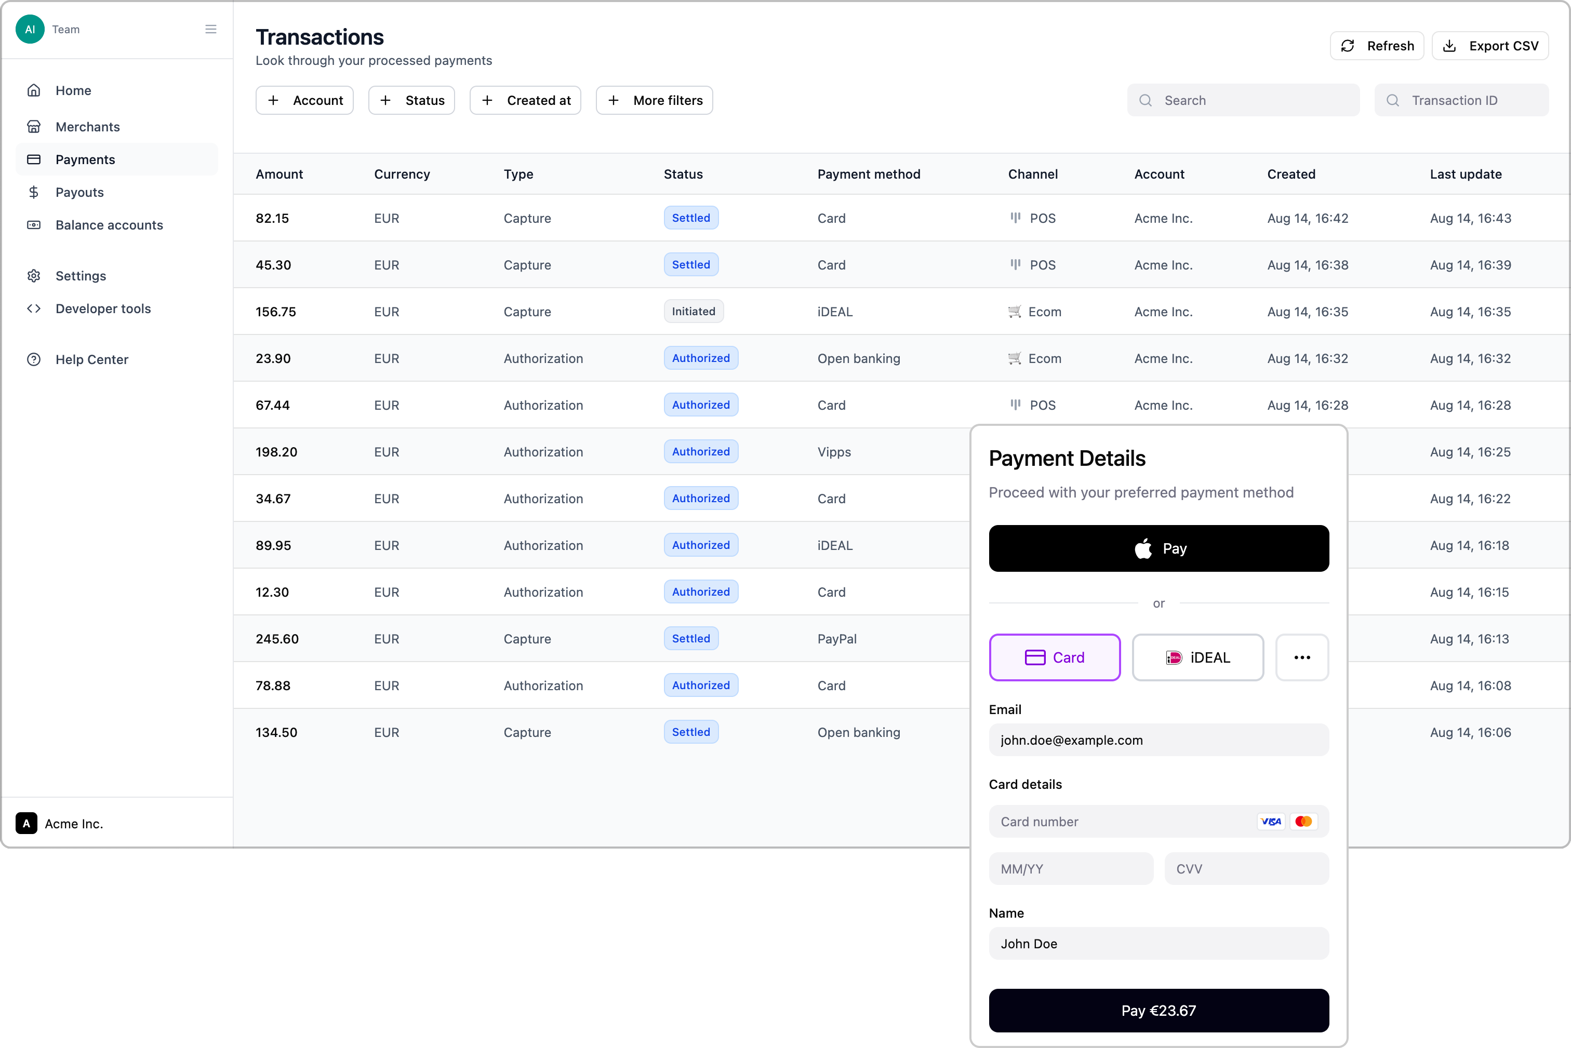This screenshot has height=1048, width=1571.
Task: Click the Payouts dollar sign icon
Action: click(34, 193)
